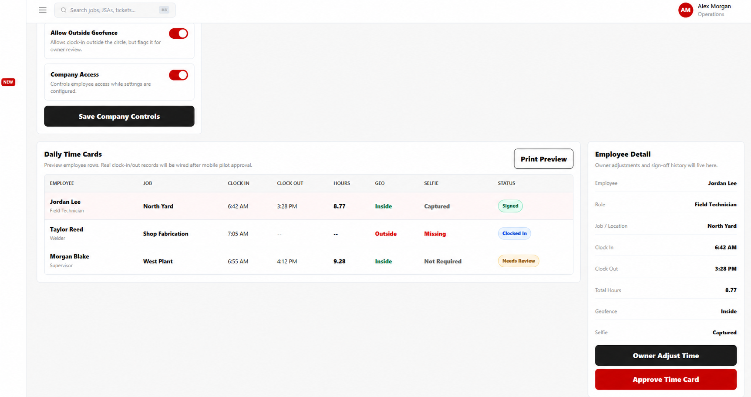The image size is (751, 397).
Task: Focus the search jobs, JSAs, tickets field
Action: [115, 10]
